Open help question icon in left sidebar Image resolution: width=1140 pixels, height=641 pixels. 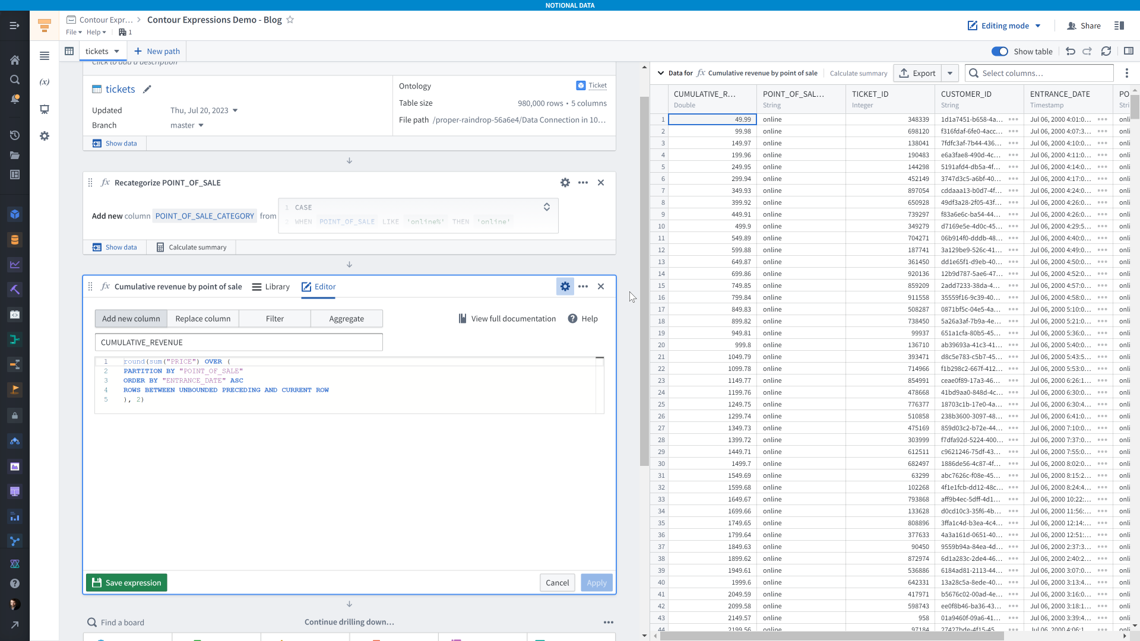(x=15, y=583)
